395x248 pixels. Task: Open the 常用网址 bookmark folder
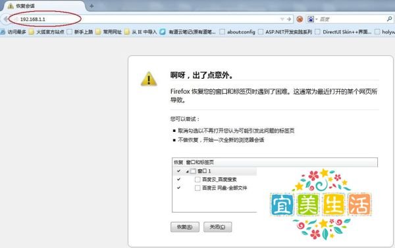[109, 32]
